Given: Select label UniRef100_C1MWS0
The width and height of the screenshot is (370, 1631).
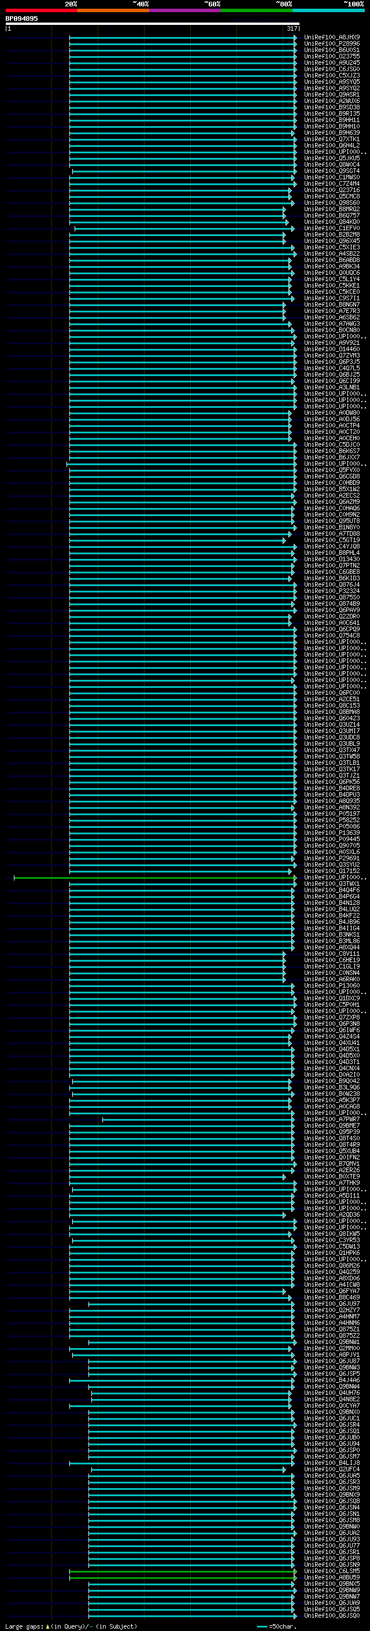Looking at the screenshot, I should click(332, 177).
